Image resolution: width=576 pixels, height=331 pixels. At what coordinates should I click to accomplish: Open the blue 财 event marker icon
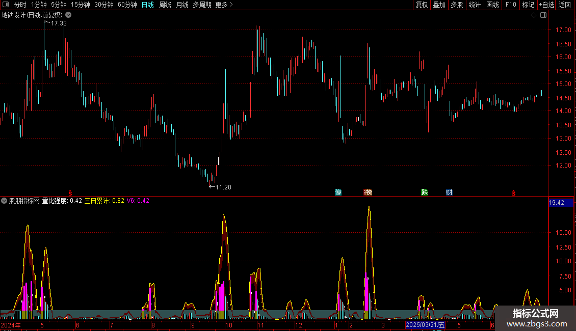pyautogui.click(x=449, y=192)
